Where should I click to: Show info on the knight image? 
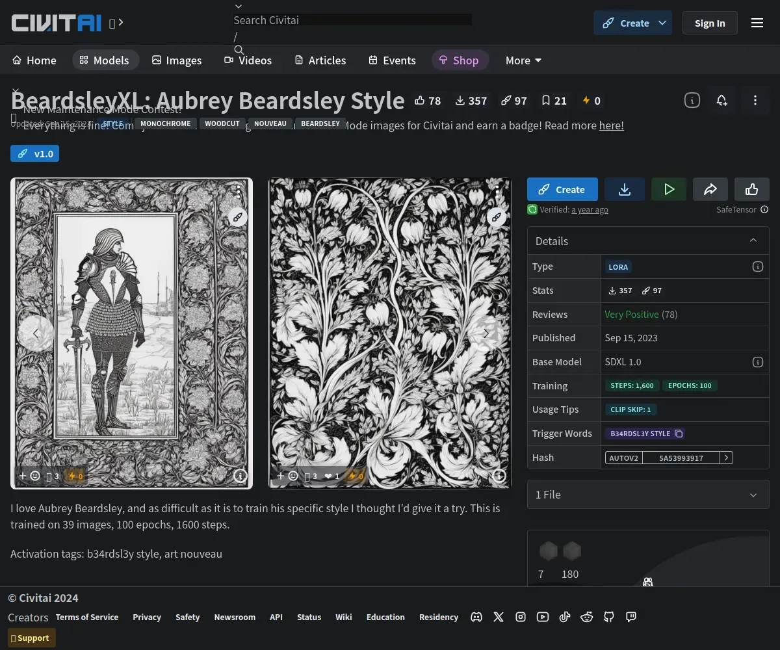click(x=240, y=476)
